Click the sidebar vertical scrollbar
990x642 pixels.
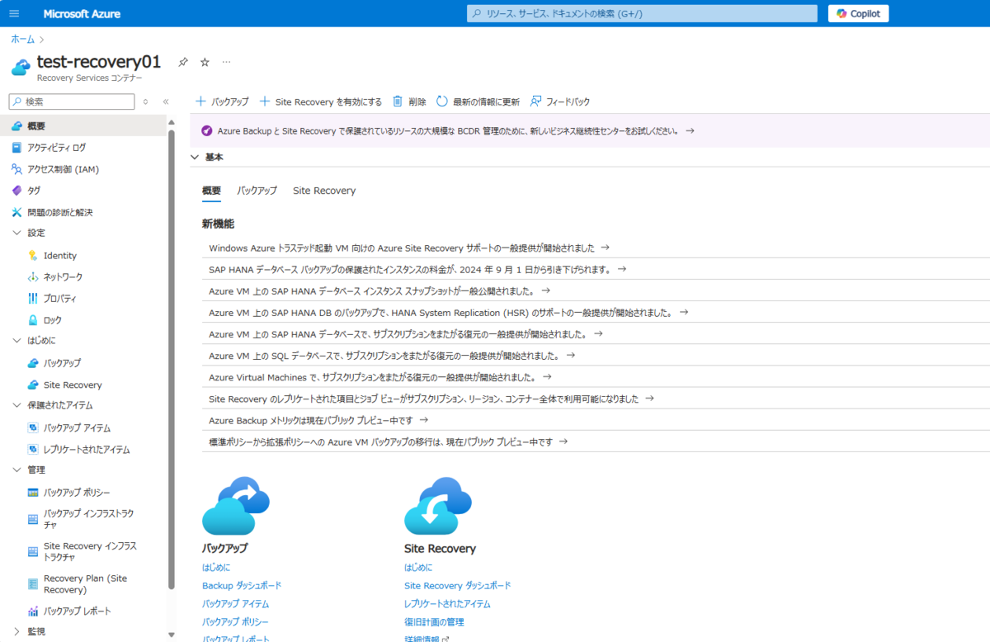(172, 359)
